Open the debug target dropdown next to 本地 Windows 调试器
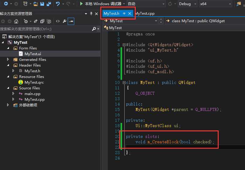Viewport: 245px width, 170px height. tap(124, 4)
